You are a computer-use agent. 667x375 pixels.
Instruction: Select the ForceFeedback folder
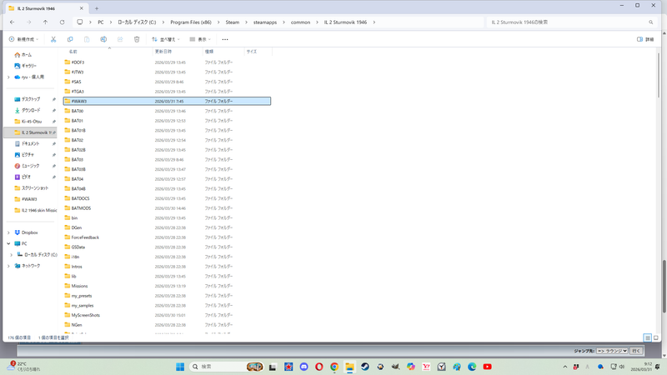[167, 237]
